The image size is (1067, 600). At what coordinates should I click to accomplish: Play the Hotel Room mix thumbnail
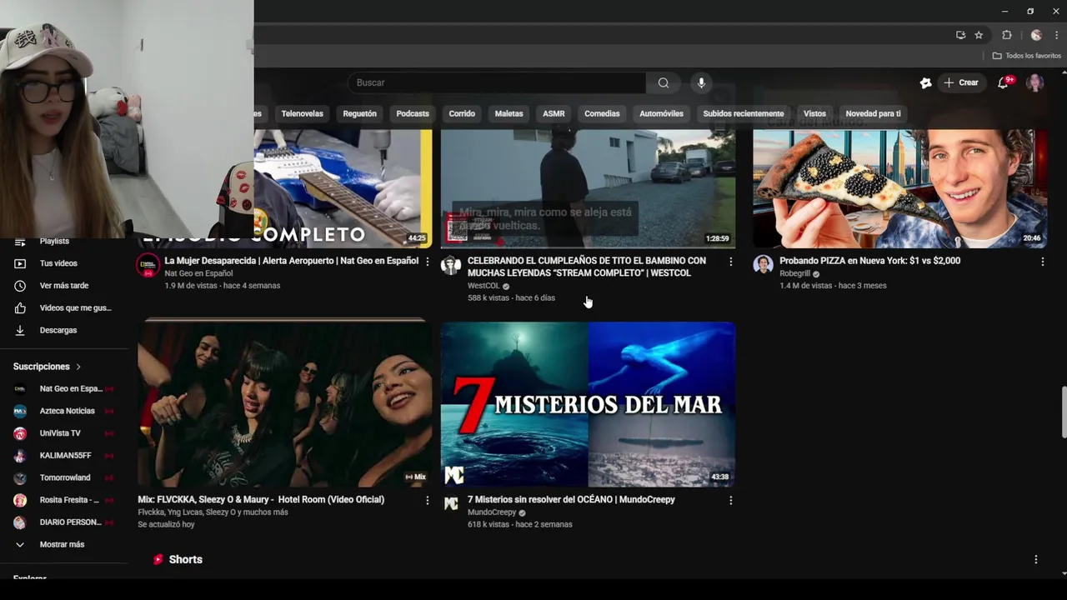tap(284, 404)
